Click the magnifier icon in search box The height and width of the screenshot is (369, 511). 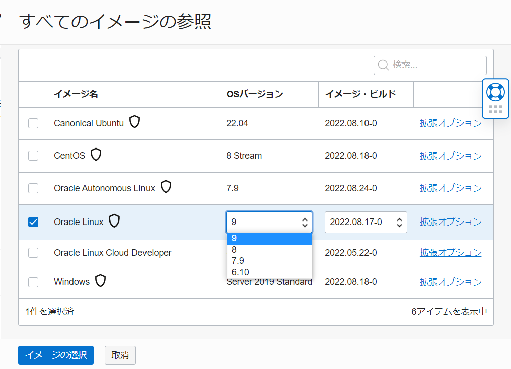(383, 65)
